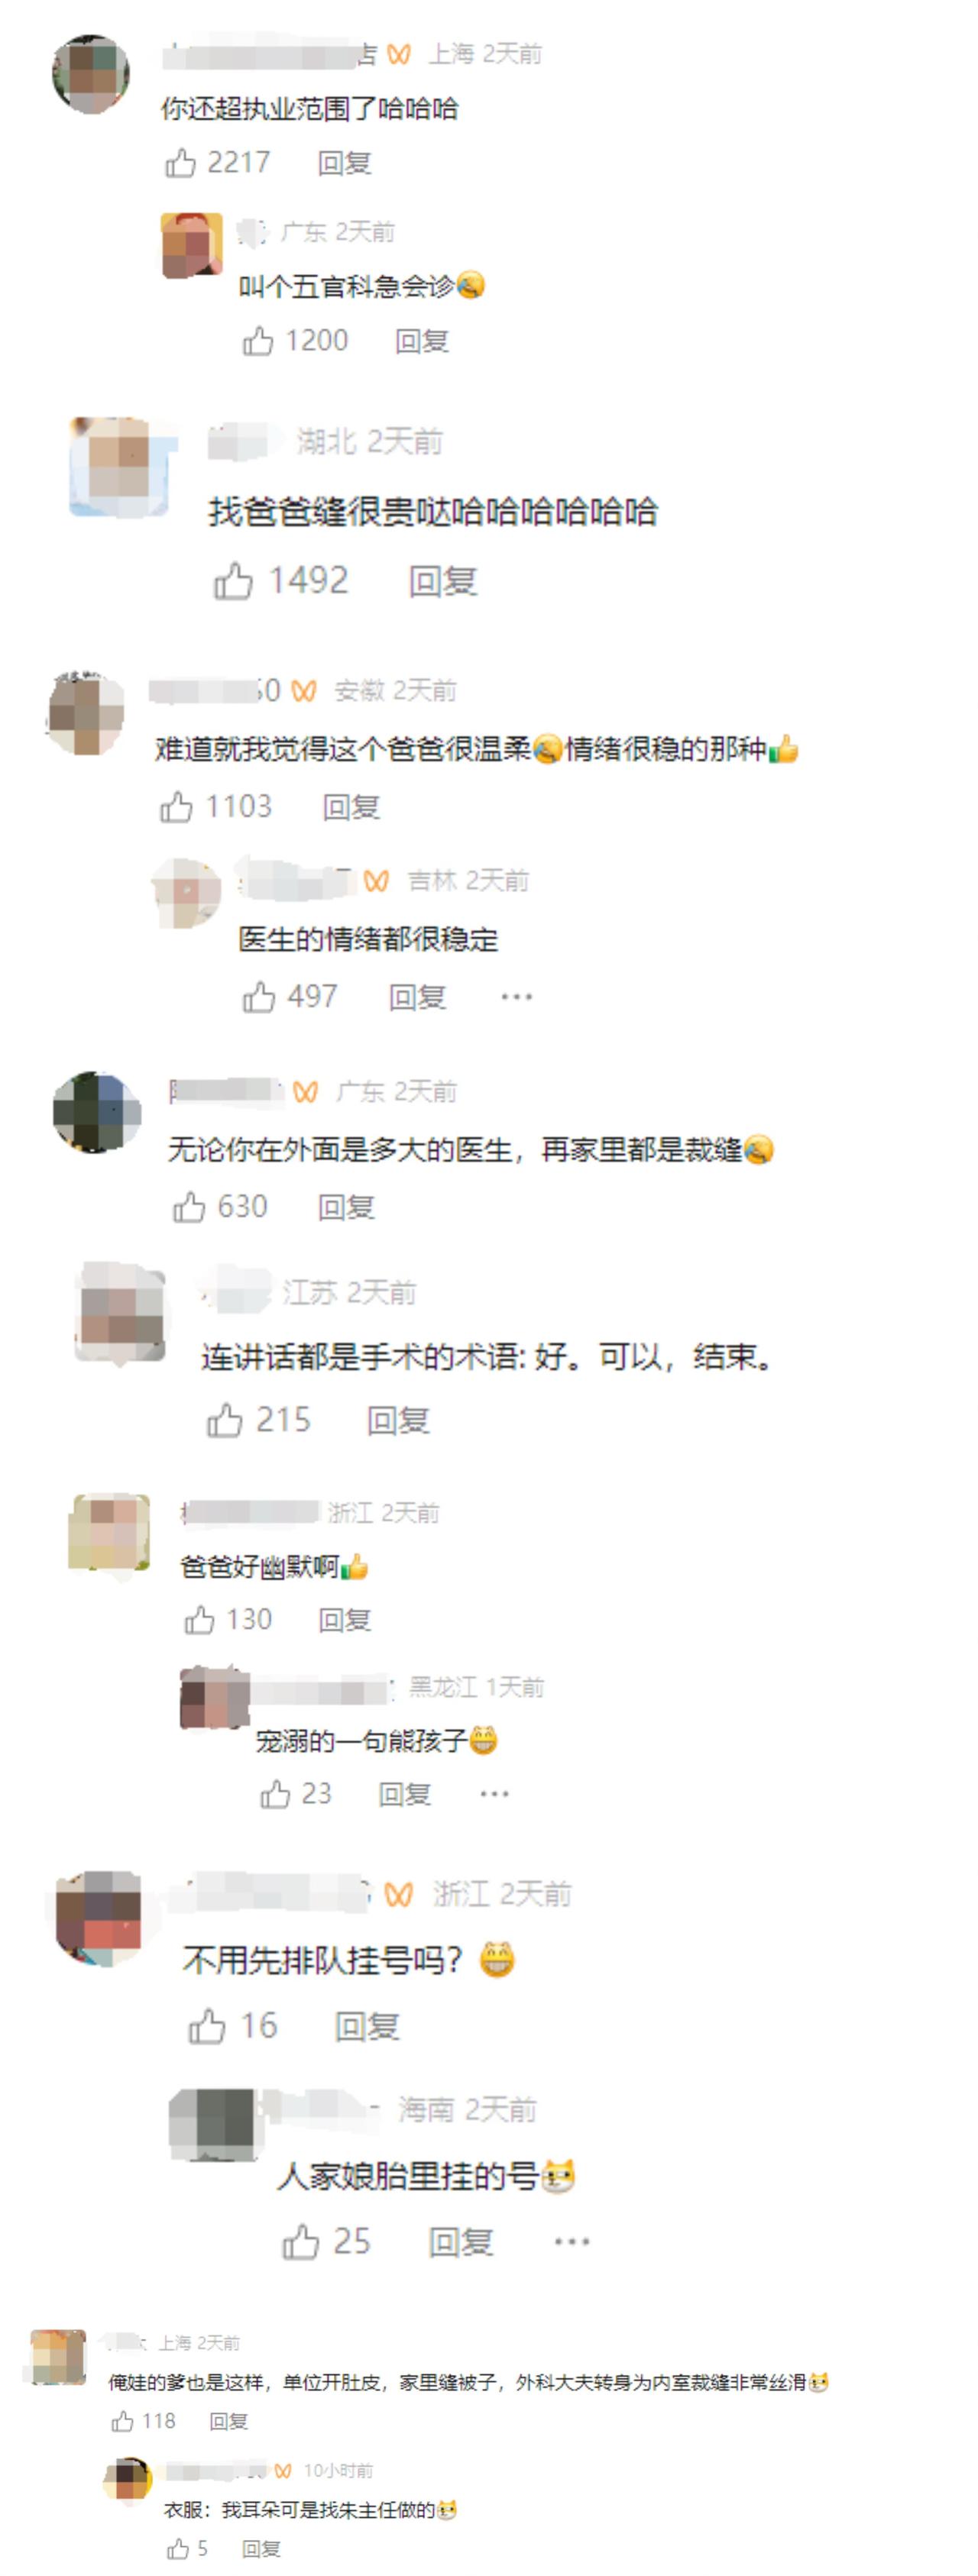Reply to 人家娘胎里挂的号 comment
Screen dimensions: 978x2576
(461, 2242)
